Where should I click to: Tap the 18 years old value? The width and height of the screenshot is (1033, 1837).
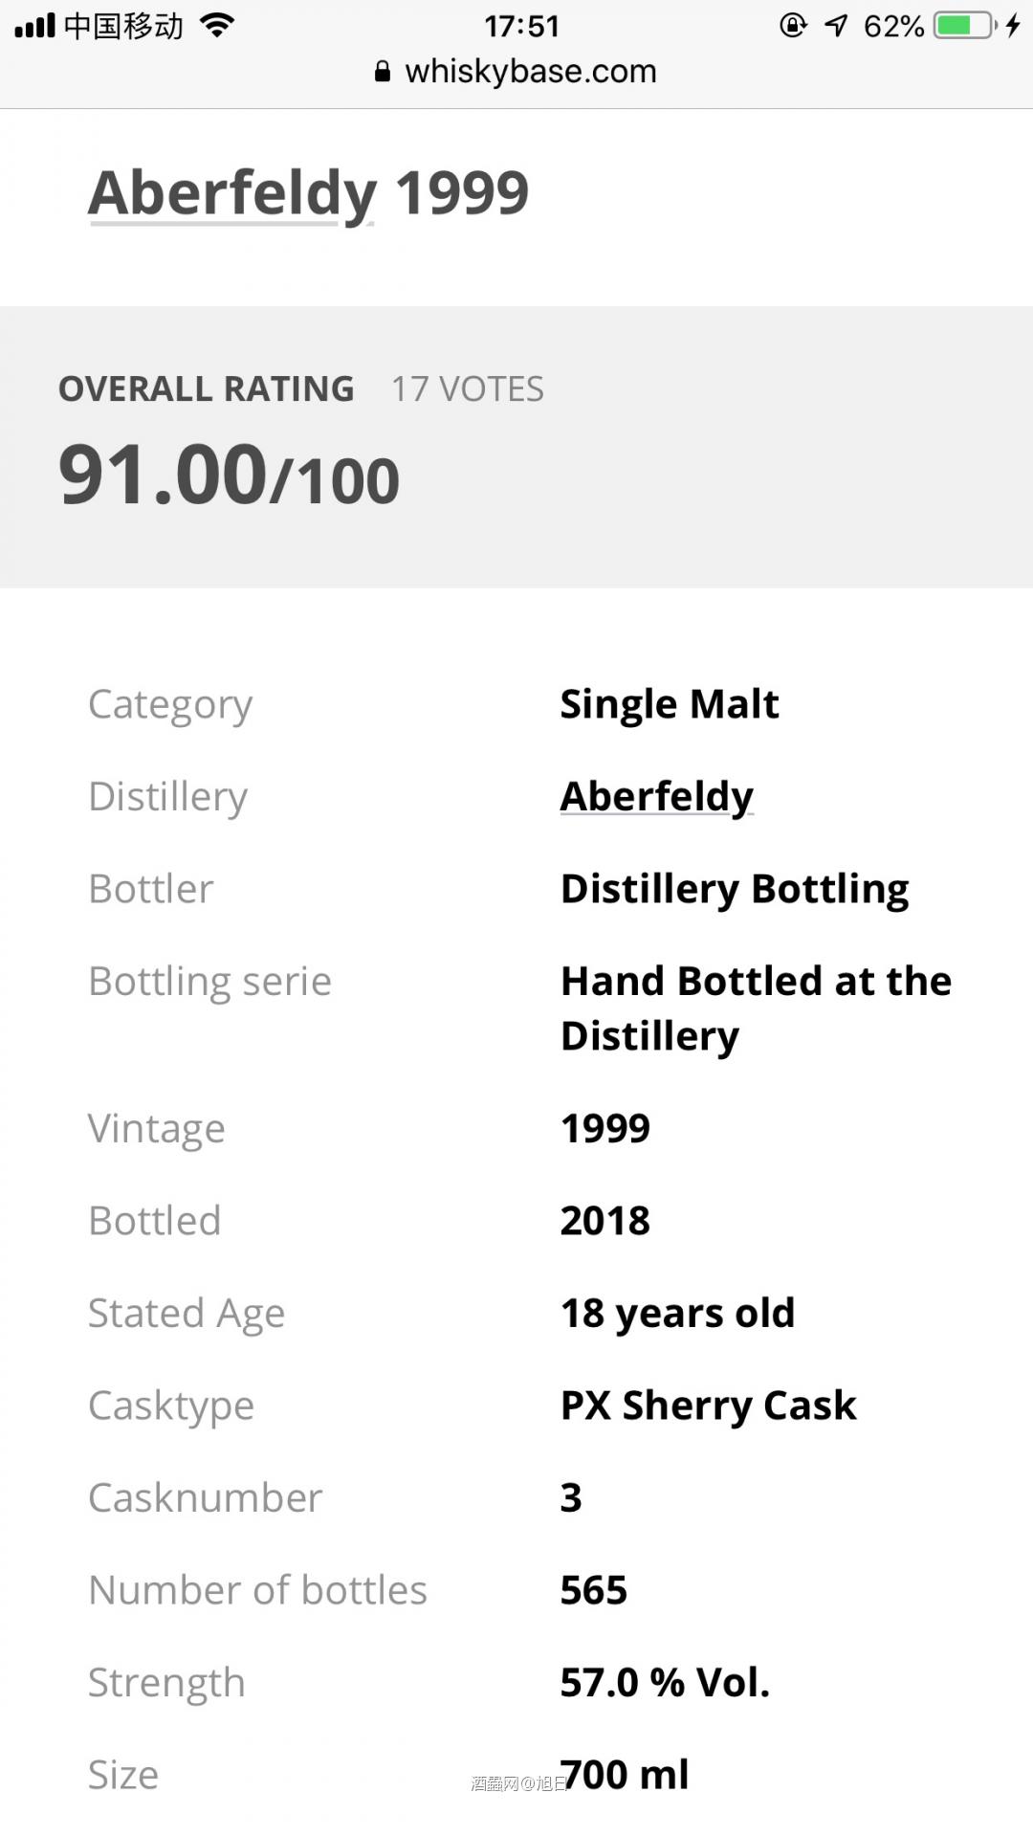(x=677, y=1314)
